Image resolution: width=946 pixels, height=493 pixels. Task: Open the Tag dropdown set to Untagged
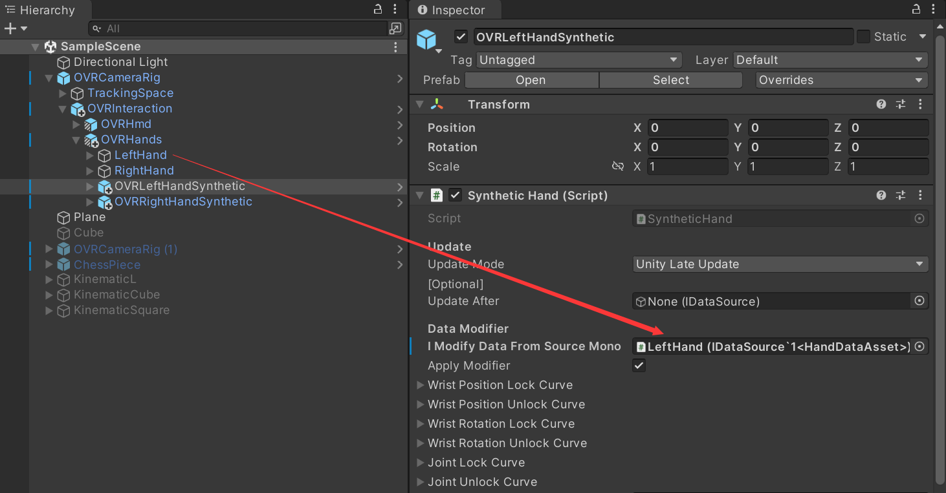tap(579, 60)
